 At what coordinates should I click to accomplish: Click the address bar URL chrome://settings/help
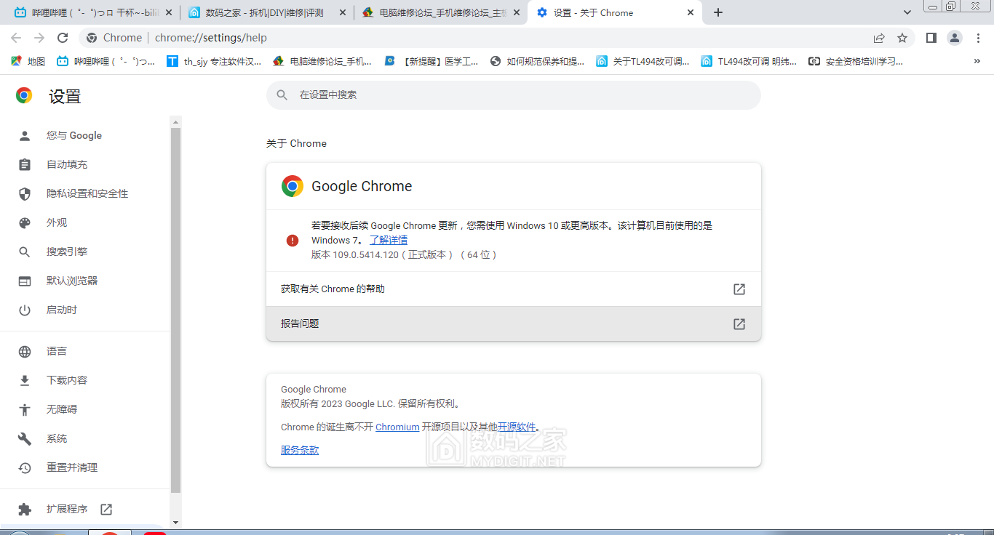(x=211, y=38)
